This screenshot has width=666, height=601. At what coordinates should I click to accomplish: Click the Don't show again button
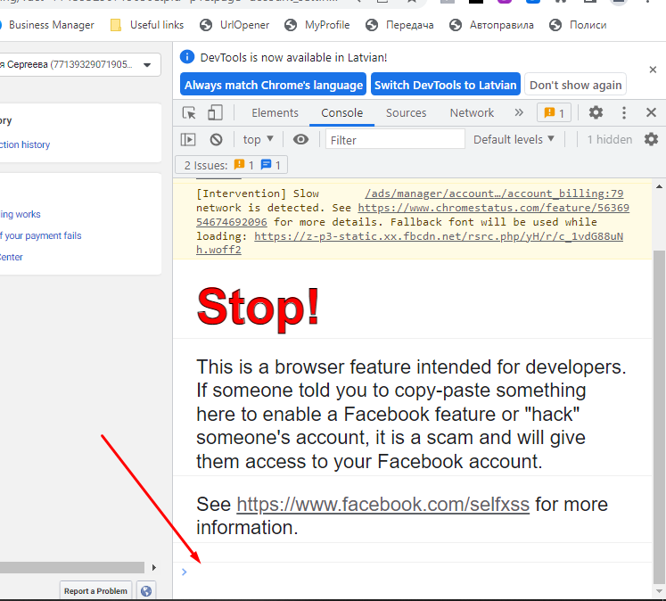(576, 85)
